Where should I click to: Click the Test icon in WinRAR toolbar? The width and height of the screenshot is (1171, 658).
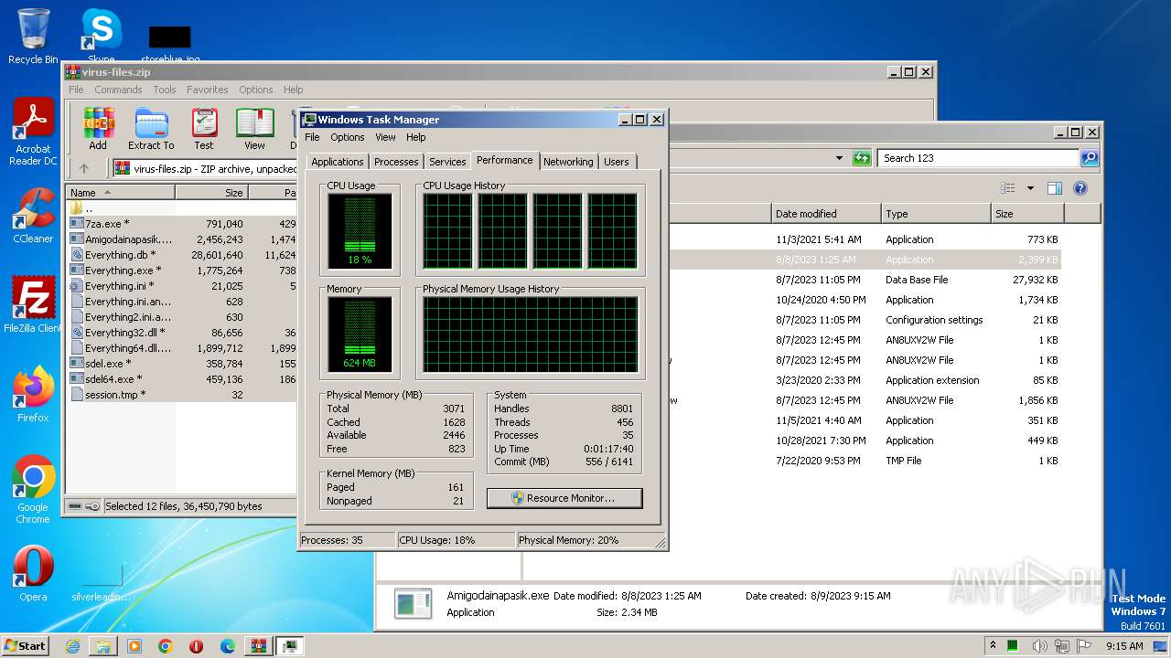click(x=204, y=129)
